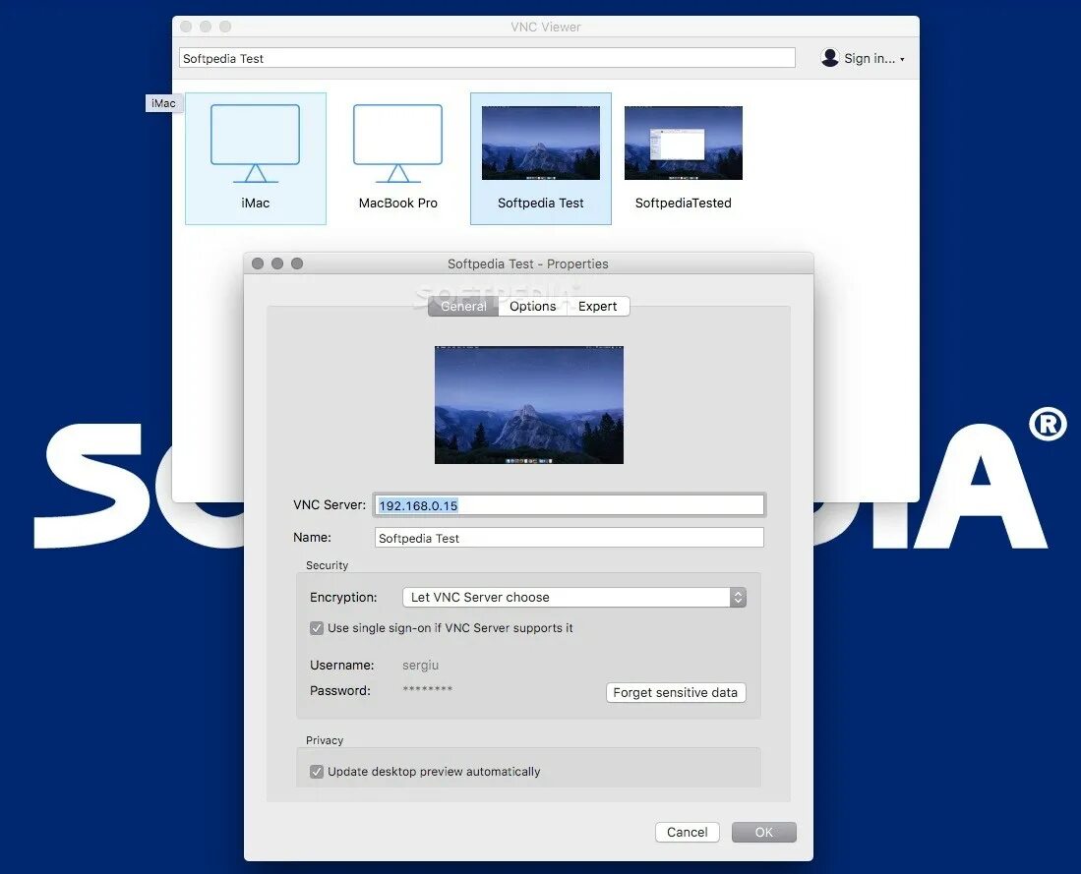Click the iMac label under the icon
The image size is (1081, 874).
(255, 203)
